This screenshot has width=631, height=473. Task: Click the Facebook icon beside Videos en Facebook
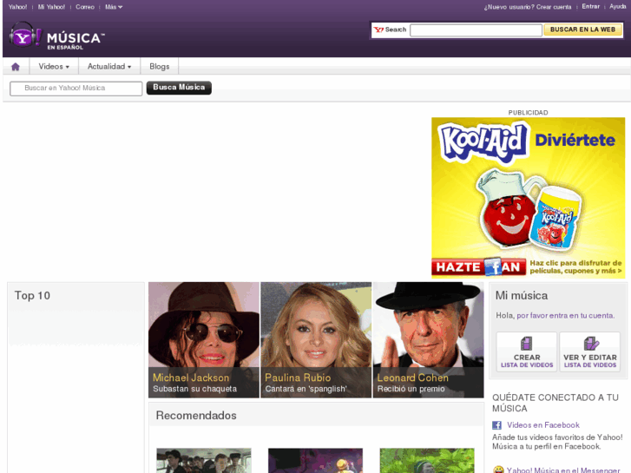[497, 425]
